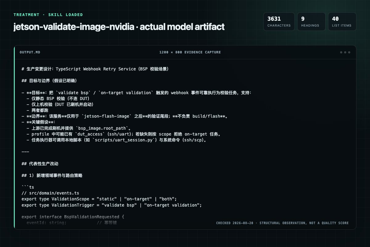The image size is (370, 247).
Task: Click the 9 Headings stat card
Action: (311, 22)
